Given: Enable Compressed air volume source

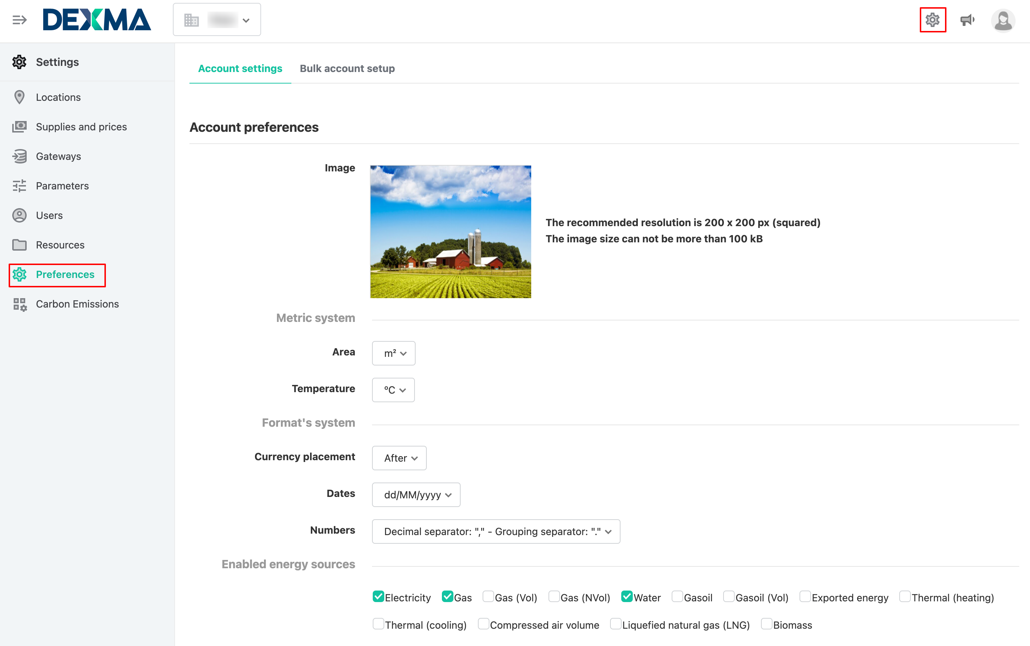Looking at the screenshot, I should pyautogui.click(x=484, y=624).
